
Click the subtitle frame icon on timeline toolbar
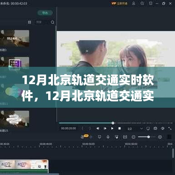pyautogui.click(x=125, y=137)
